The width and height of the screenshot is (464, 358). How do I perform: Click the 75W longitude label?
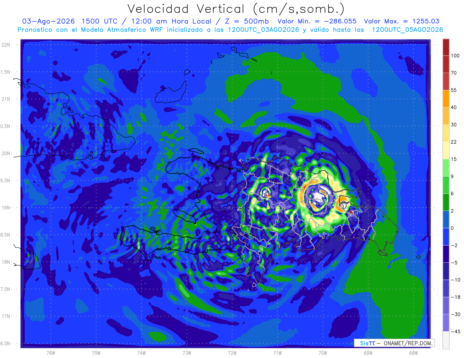(96, 353)
